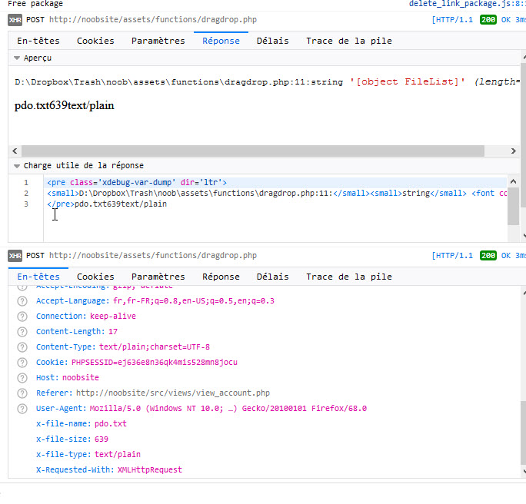The width and height of the screenshot is (526, 504).
Task: Open Trace de la pile tab of second request
Action: [x=349, y=277]
